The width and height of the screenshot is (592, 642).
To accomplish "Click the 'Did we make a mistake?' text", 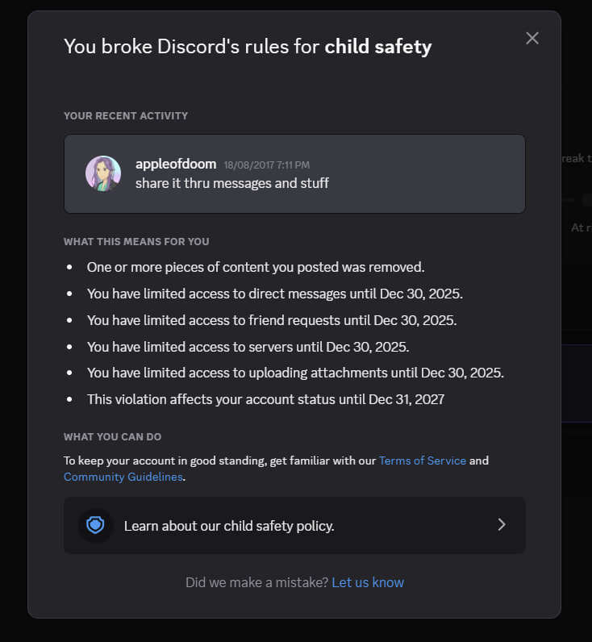I will [256, 582].
